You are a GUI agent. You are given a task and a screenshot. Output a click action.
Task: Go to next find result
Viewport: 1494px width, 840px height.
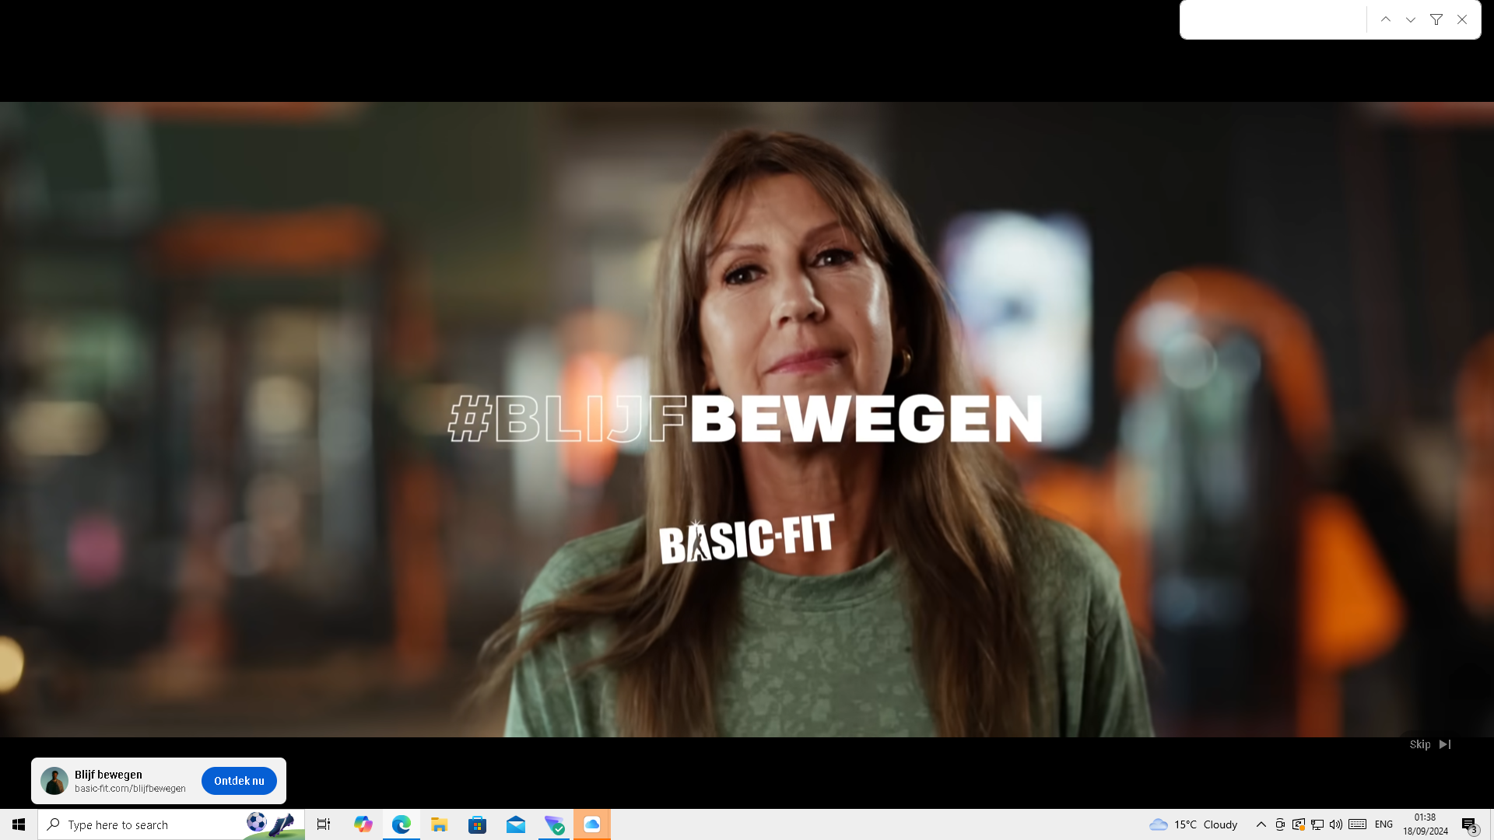coord(1411,19)
